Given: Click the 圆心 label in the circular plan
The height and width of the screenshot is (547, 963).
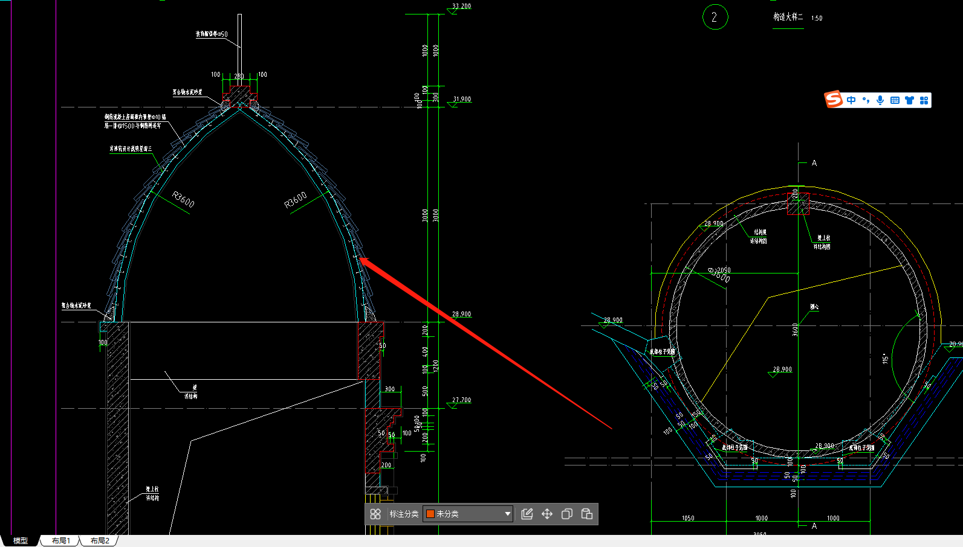Looking at the screenshot, I should click(x=814, y=307).
